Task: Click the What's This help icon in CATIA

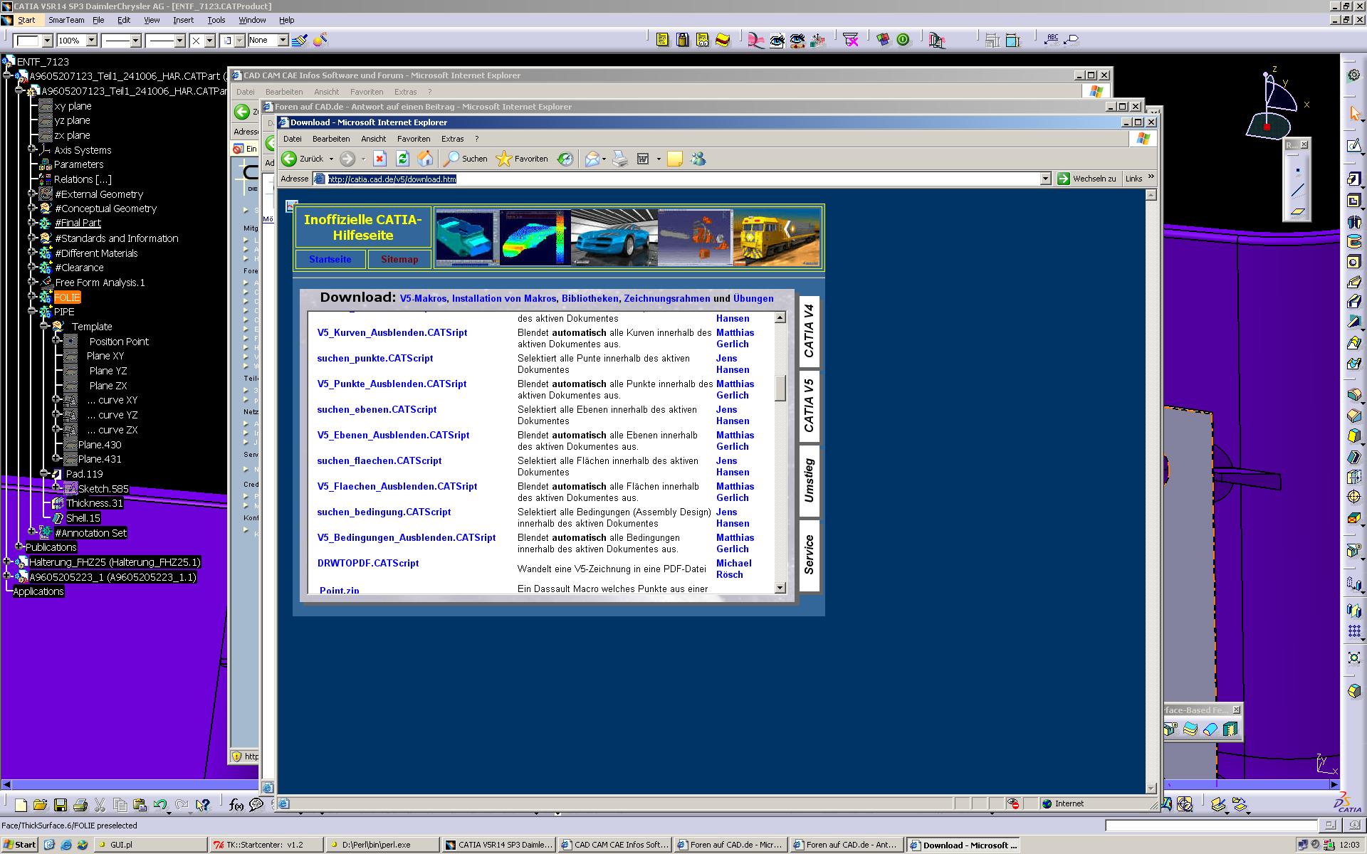Action: [x=203, y=805]
